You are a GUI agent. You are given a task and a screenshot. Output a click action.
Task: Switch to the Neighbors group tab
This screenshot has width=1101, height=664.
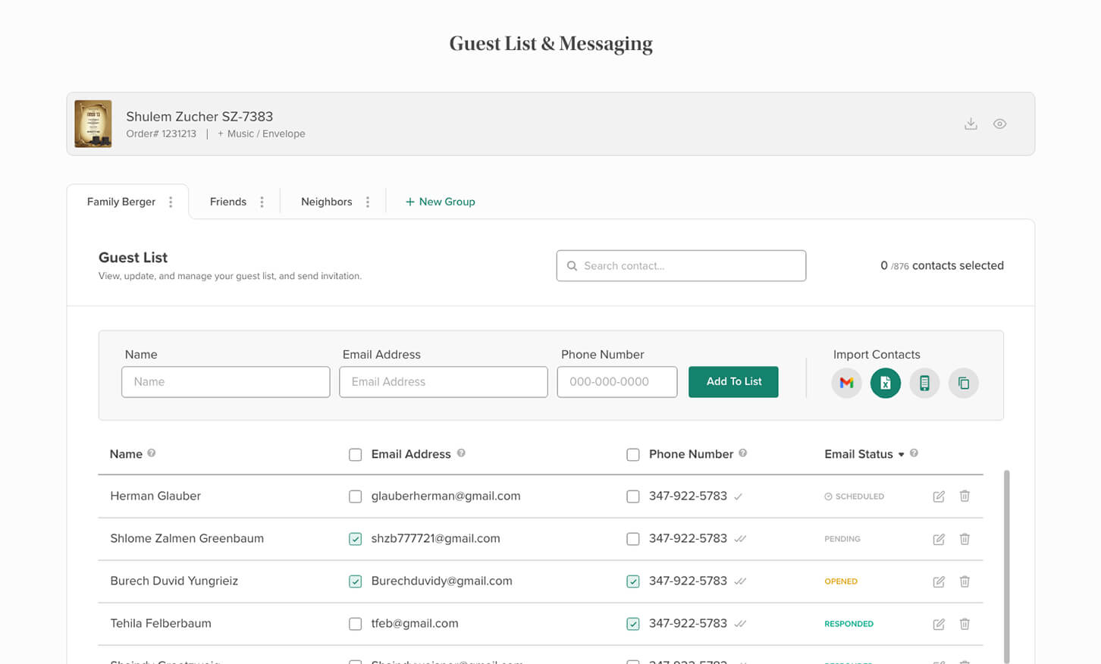click(326, 202)
